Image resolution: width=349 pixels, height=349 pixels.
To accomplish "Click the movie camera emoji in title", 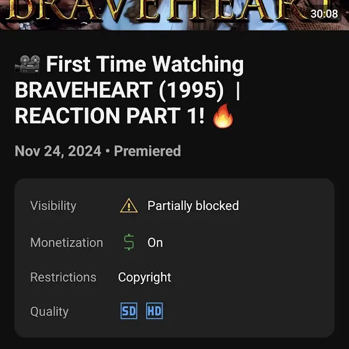I will pyautogui.click(x=27, y=64).
